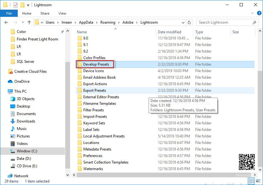263x185 pixels.
Task: Select SQL Server in the navigation pane
Action: (x=22, y=62)
